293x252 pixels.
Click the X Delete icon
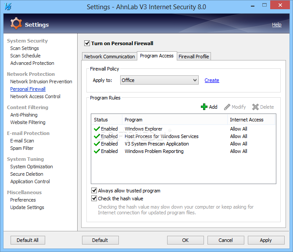point(255,107)
